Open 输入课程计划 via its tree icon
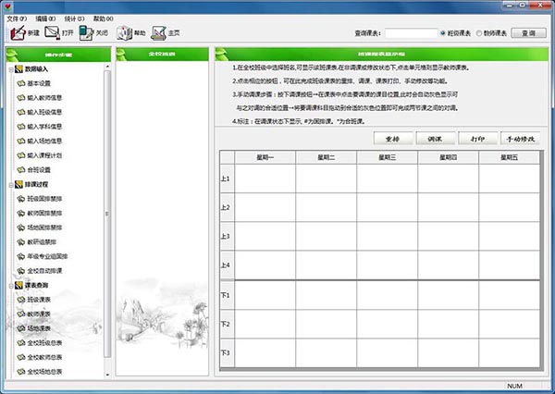Image resolution: width=555 pixels, height=394 pixels. point(21,155)
